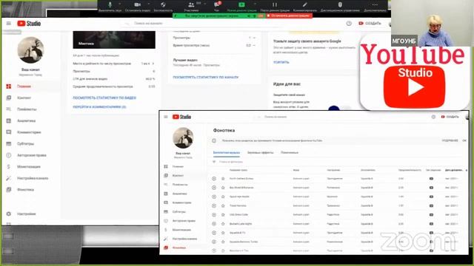Open Аналитика in the Фонотека window sidebar
Viewport: 474px width, 266px height.
(179, 194)
